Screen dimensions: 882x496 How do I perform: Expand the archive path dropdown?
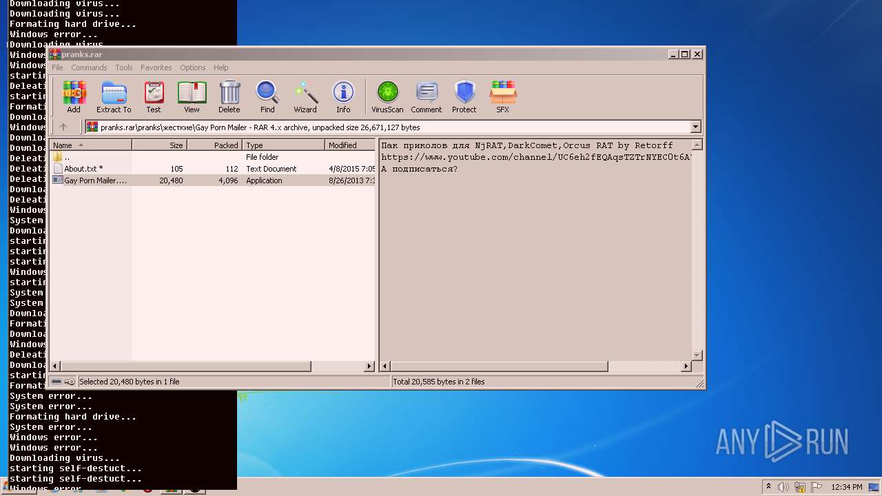695,127
